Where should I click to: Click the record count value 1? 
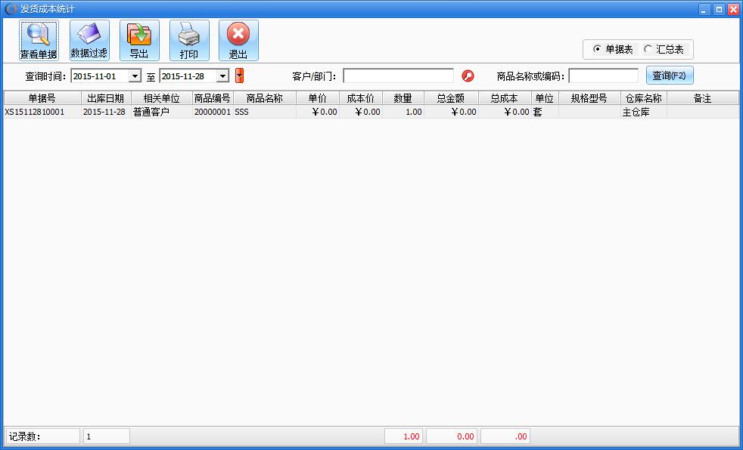point(106,436)
